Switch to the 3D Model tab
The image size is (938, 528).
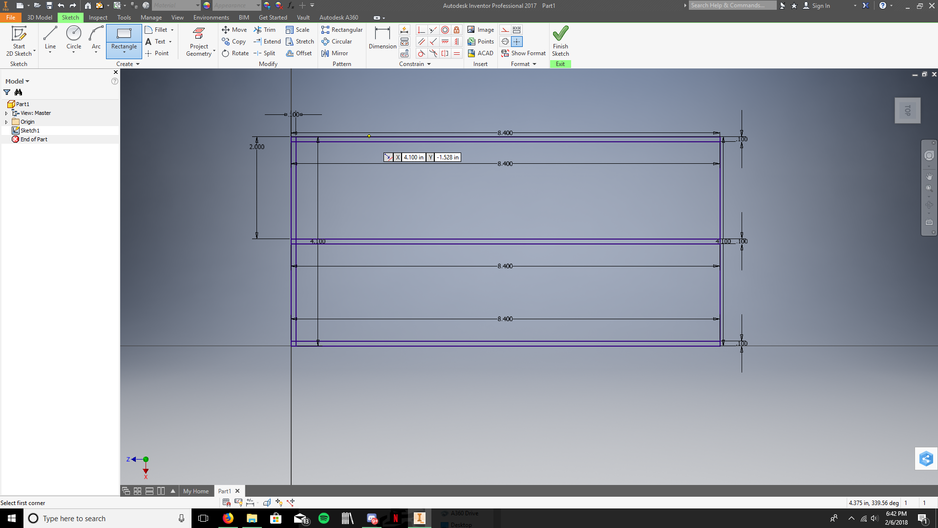coord(38,18)
